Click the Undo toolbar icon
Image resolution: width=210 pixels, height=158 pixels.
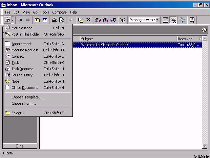(x=72, y=20)
